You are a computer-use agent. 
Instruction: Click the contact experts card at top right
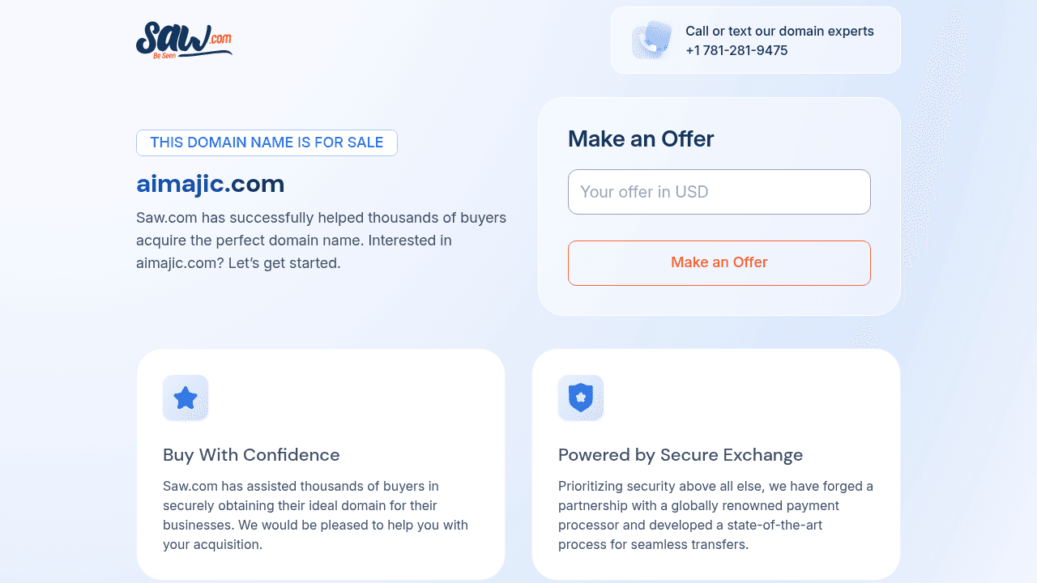(x=755, y=39)
